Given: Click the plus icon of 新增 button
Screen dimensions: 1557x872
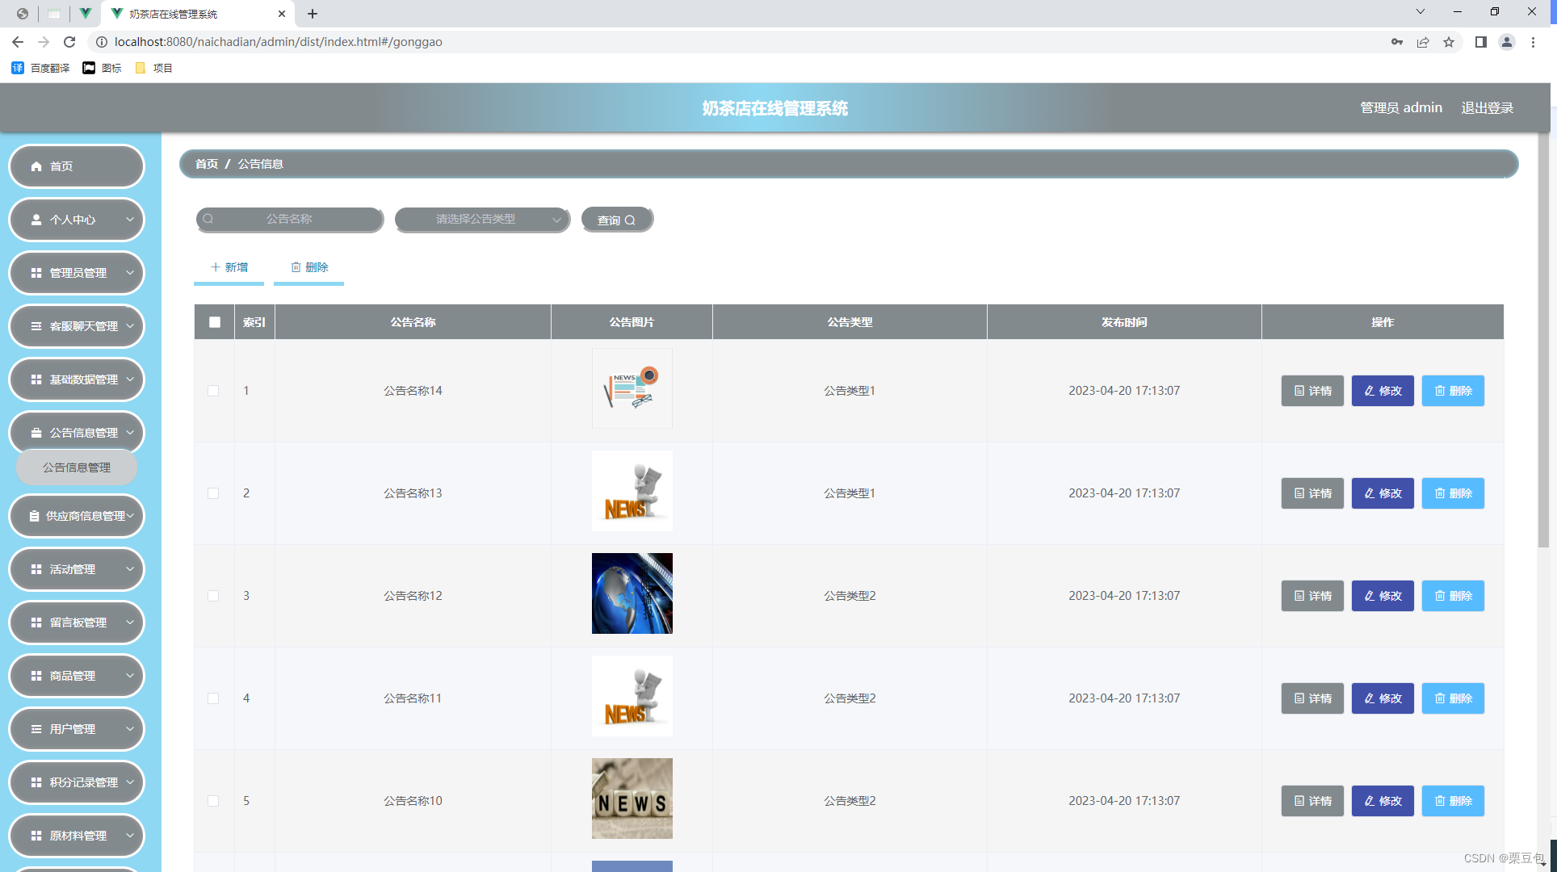Looking at the screenshot, I should [x=215, y=267].
